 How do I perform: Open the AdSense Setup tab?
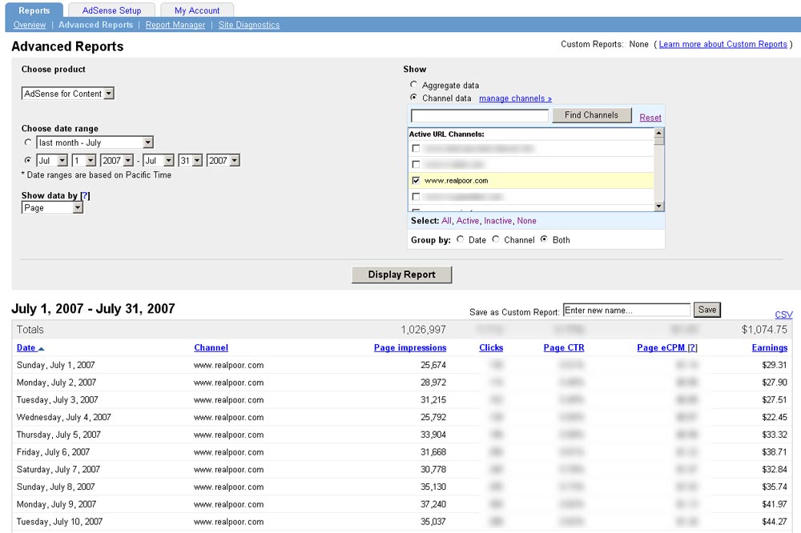point(111,10)
